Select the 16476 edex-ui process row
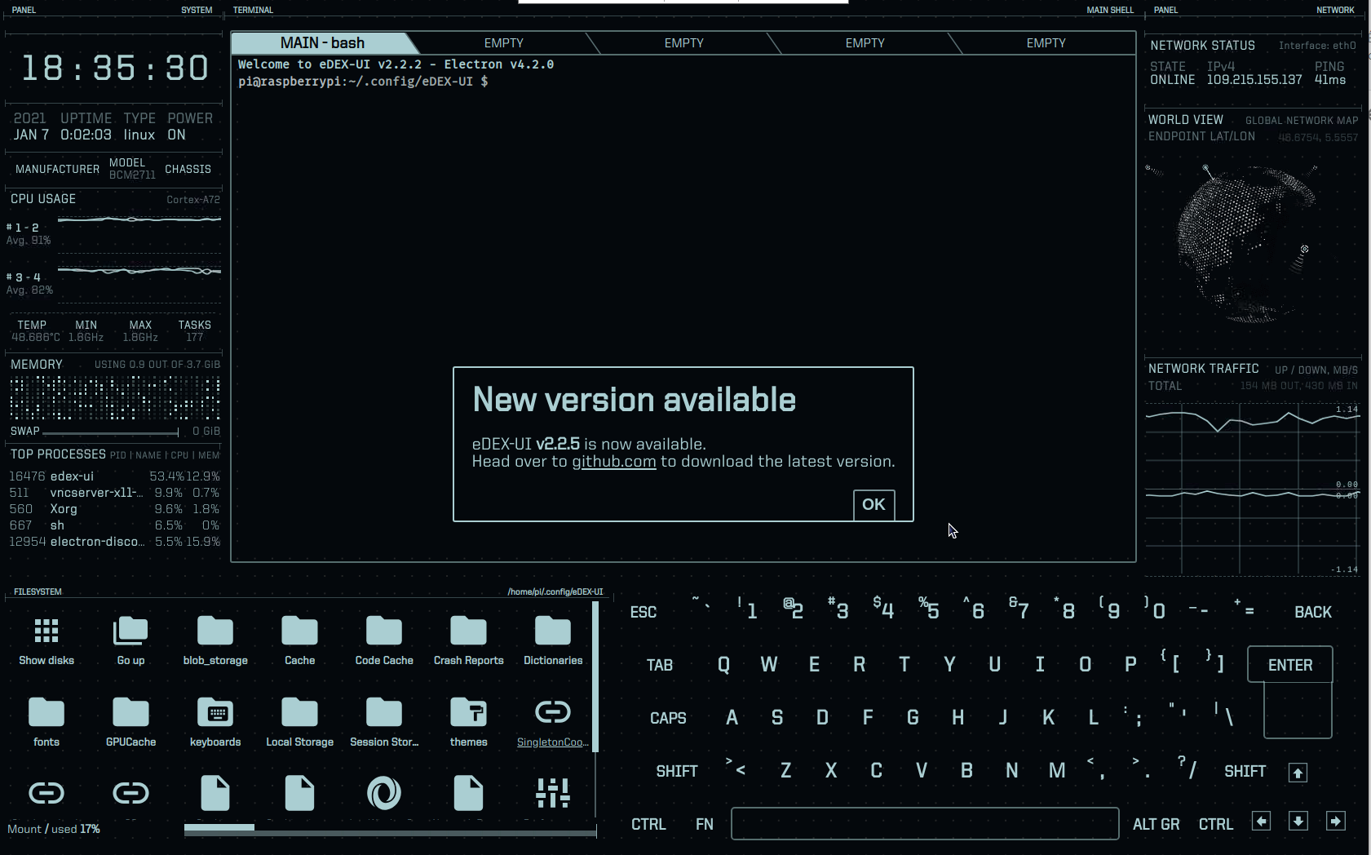1371x855 pixels. tap(114, 476)
